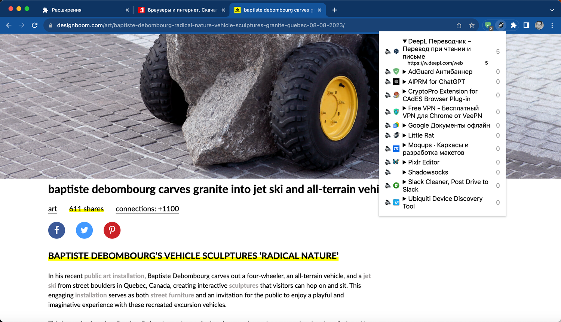561x322 pixels.
Task: Show the Chrome side panel
Action: (526, 25)
